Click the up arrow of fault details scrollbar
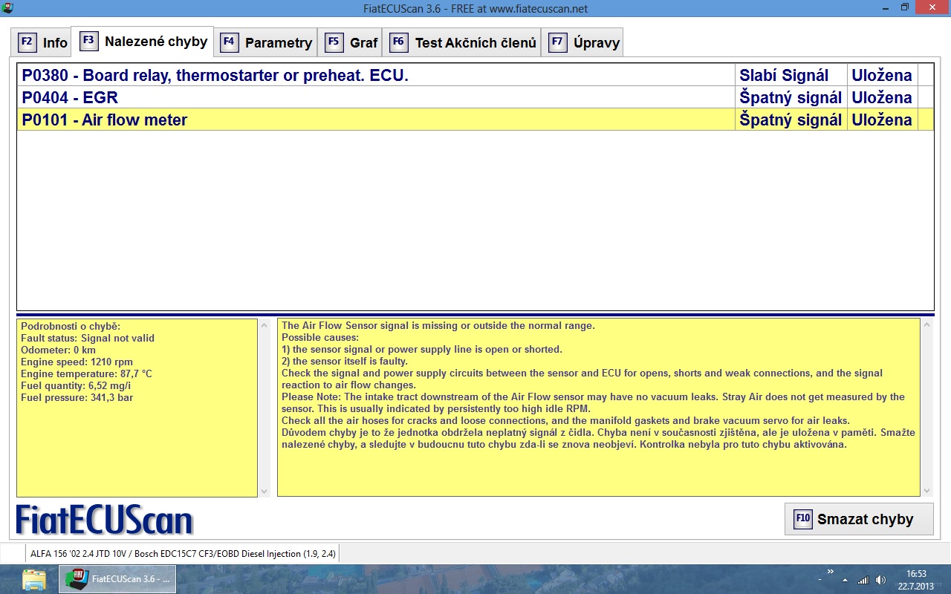 (x=264, y=325)
